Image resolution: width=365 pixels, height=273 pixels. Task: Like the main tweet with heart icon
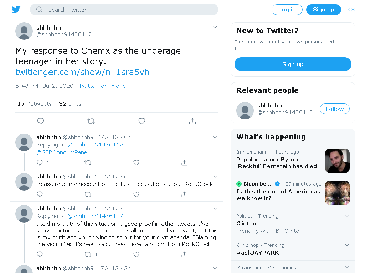tap(142, 121)
